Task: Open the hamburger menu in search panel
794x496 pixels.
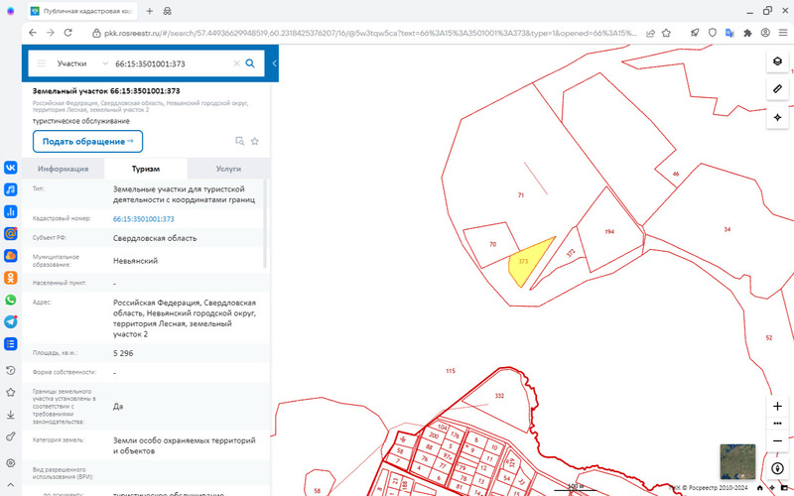Action: tap(42, 63)
